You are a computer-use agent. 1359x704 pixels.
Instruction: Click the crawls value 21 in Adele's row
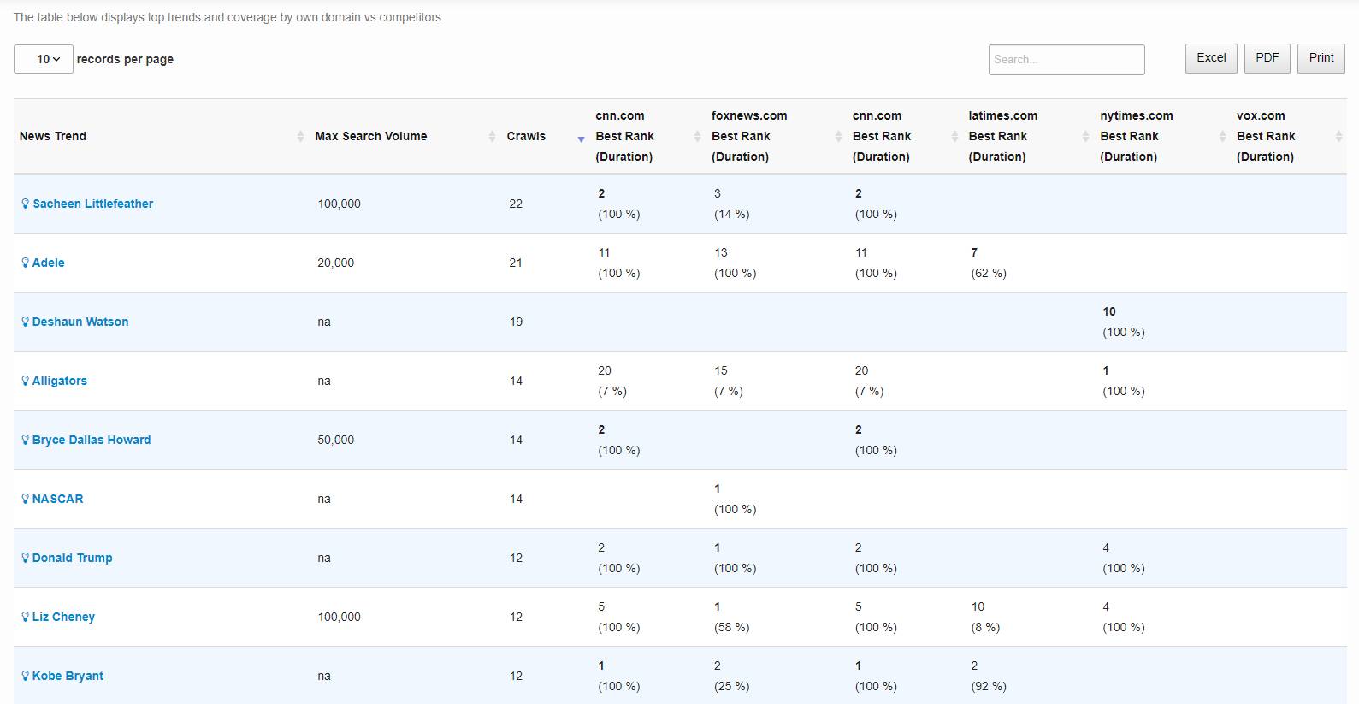pyautogui.click(x=516, y=263)
